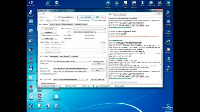Open the language dropdown showing RU

click(x=160, y=14)
